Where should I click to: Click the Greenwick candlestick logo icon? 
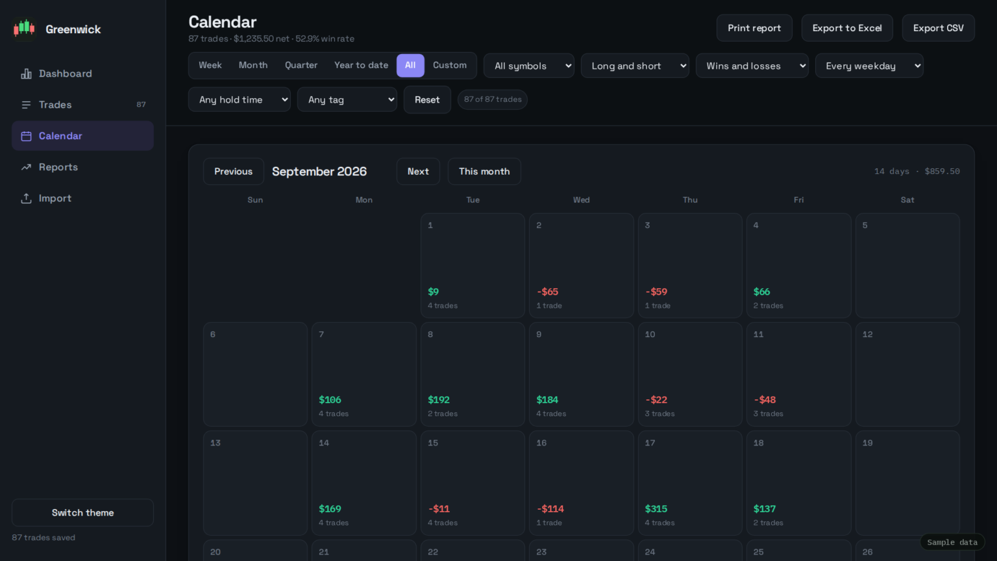[24, 29]
